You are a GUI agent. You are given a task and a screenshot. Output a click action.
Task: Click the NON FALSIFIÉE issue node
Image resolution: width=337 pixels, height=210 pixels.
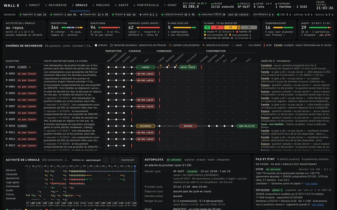[x=247, y=126]
